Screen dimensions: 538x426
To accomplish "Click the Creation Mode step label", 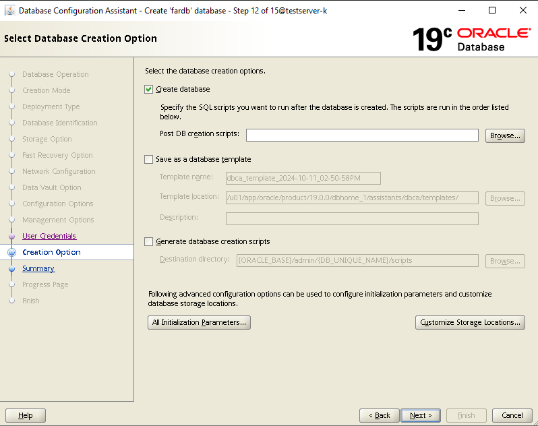I will tap(47, 90).
